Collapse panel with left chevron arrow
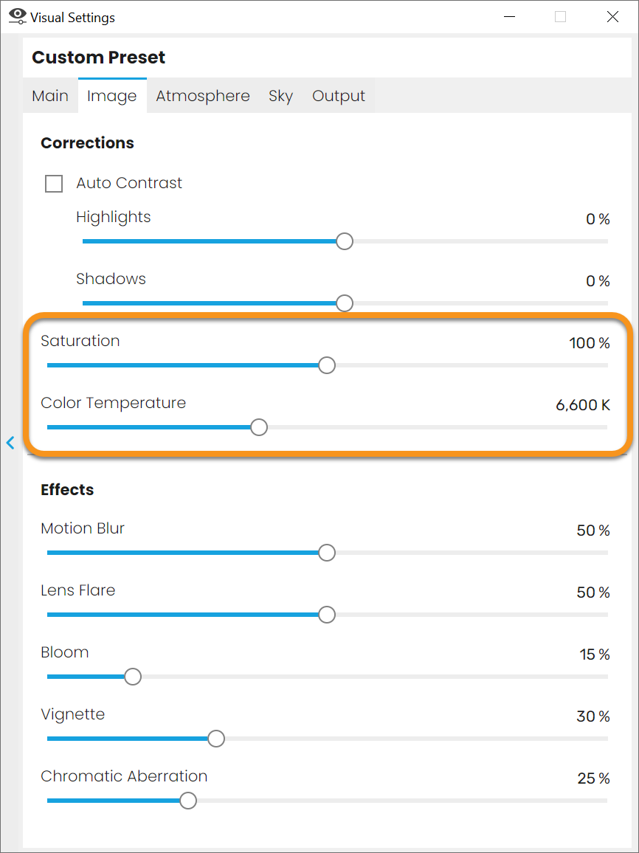This screenshot has width=639, height=853. pos(10,443)
